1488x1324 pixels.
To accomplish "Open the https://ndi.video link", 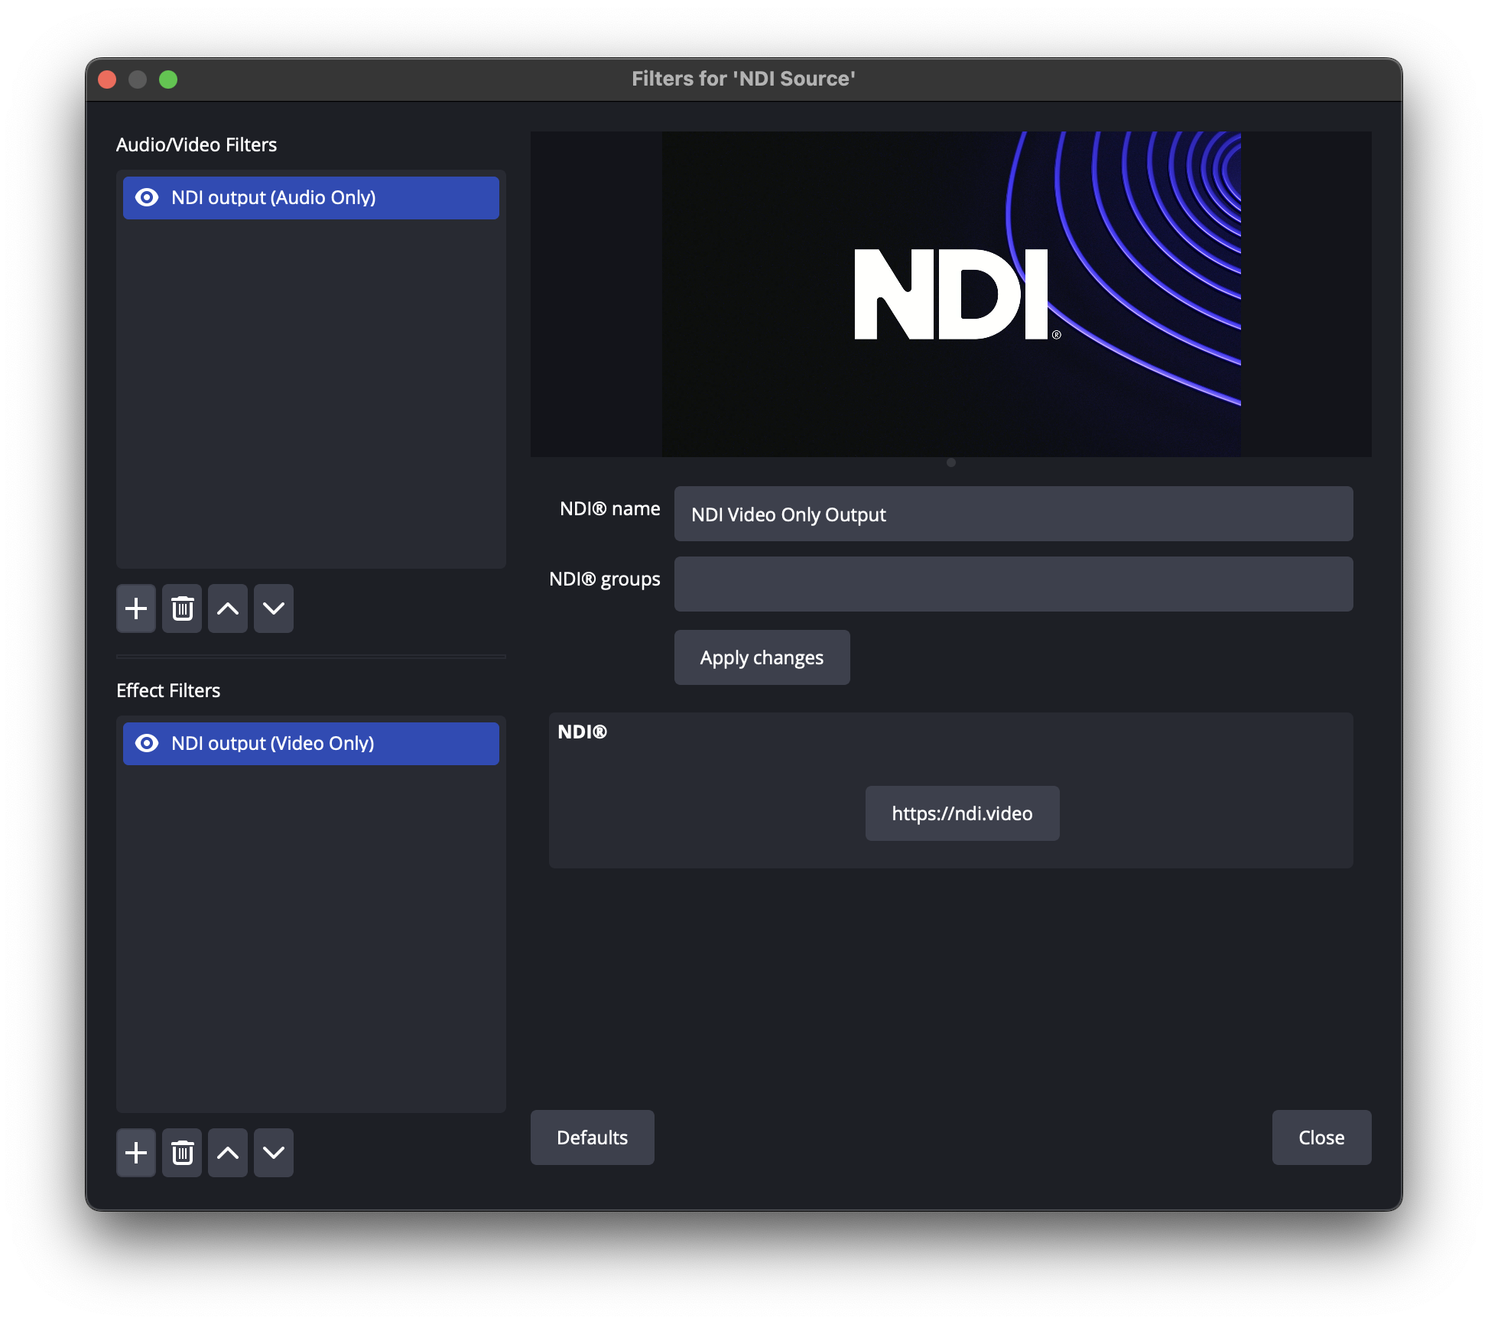I will 962,813.
